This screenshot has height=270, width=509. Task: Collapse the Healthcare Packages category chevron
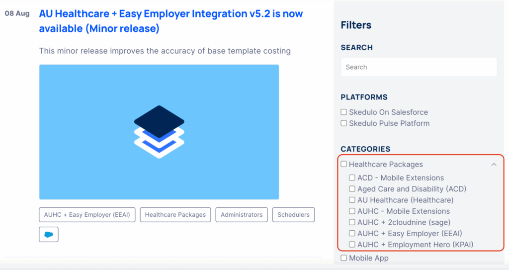coord(494,165)
